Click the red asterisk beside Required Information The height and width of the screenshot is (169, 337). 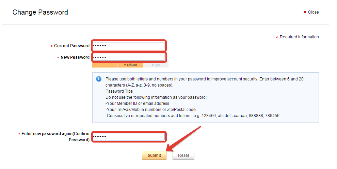click(x=277, y=37)
